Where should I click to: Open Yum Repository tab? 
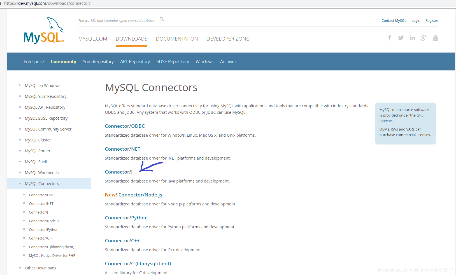98,61
